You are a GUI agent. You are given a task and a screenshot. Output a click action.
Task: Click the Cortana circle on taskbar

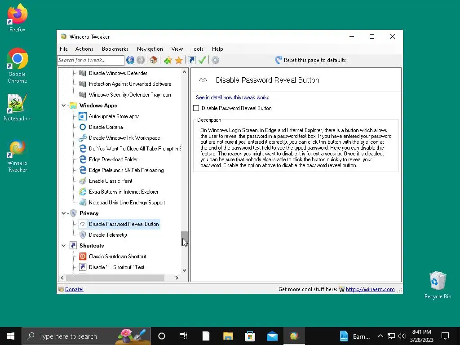[x=161, y=336]
